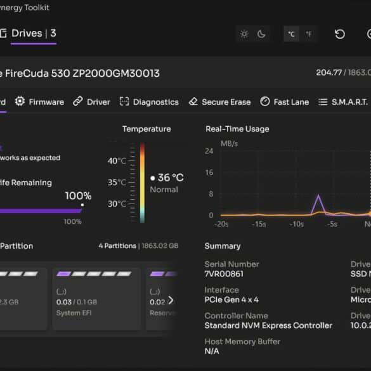Click the Normal temperature status

tap(164, 190)
